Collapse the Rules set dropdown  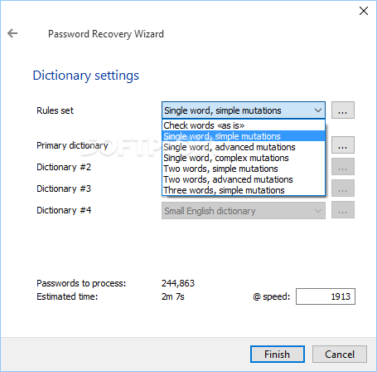click(318, 110)
